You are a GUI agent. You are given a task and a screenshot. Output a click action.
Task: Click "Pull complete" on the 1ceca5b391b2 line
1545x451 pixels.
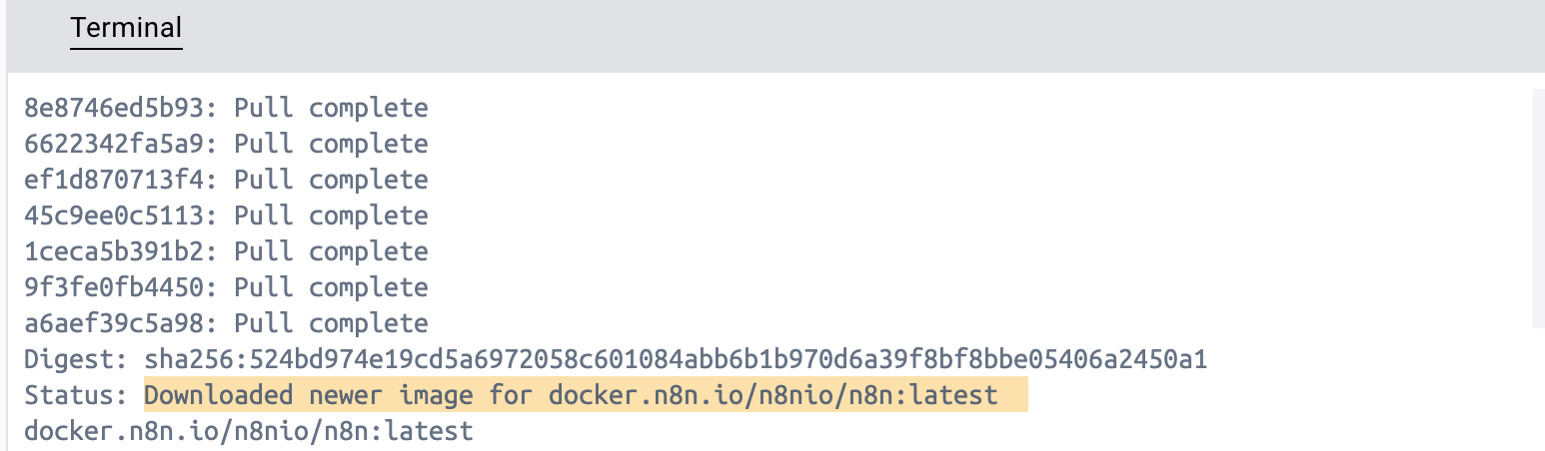pyautogui.click(x=331, y=251)
